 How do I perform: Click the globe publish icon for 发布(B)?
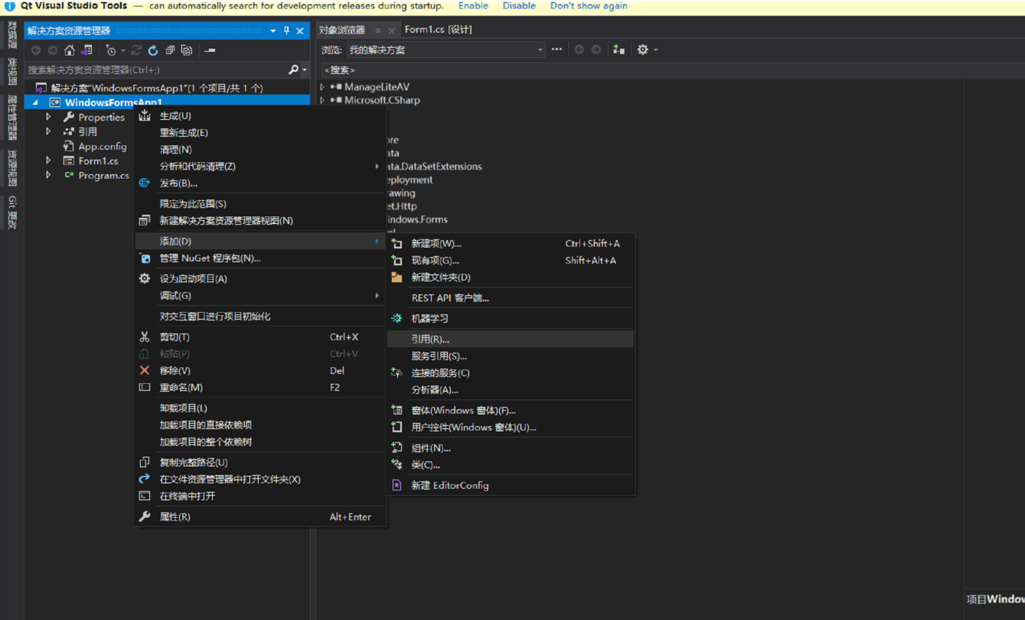(145, 183)
